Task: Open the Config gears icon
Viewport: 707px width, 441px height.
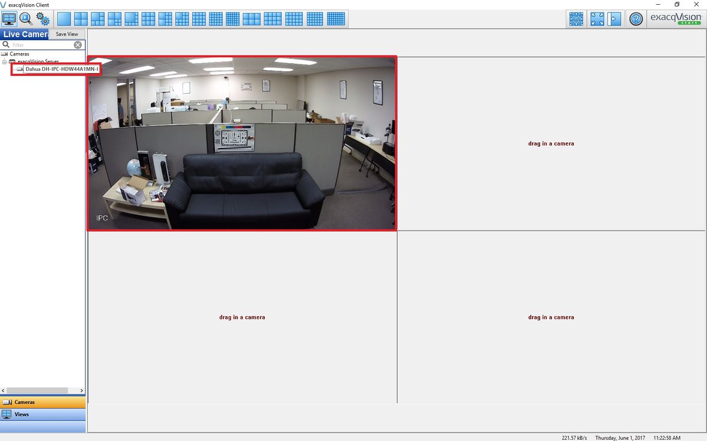Action: click(43, 19)
